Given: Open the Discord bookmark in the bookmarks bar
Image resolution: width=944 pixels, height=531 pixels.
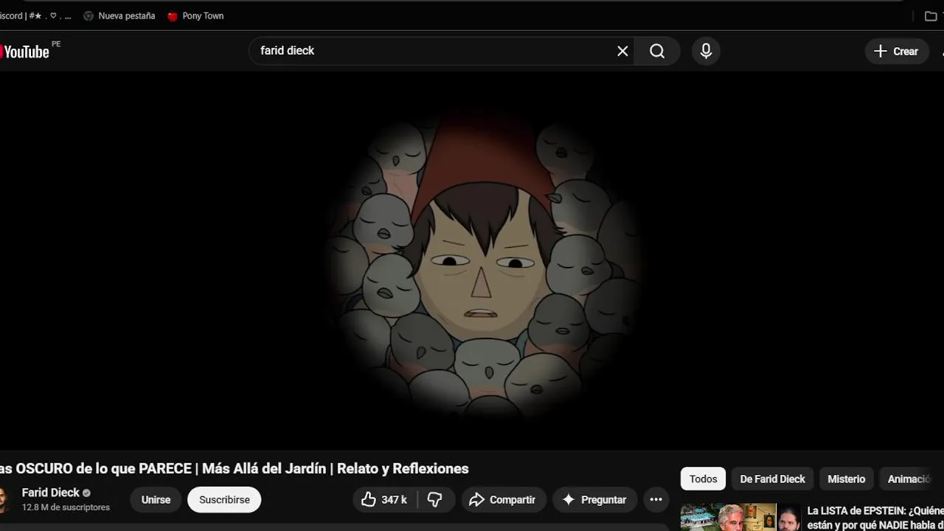Looking at the screenshot, I should coord(35,15).
